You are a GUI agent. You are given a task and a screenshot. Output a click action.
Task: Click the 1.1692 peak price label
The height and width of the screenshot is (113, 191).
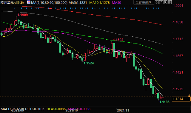(118, 40)
